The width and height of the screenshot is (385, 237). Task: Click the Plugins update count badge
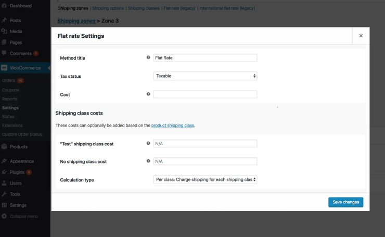pos(29,172)
